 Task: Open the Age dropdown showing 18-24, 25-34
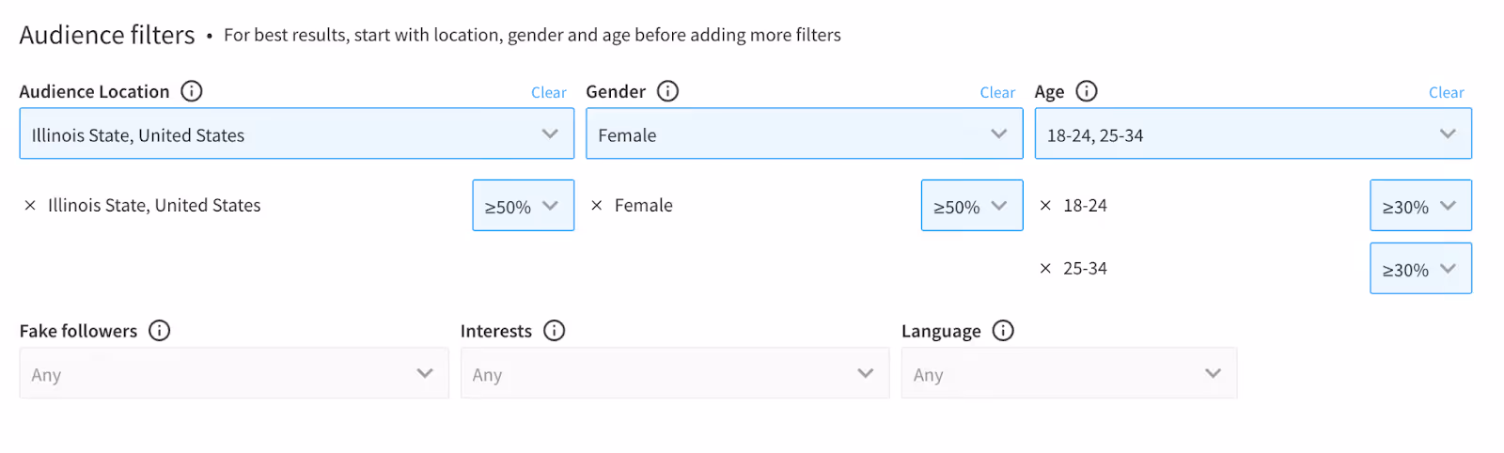pos(1252,134)
